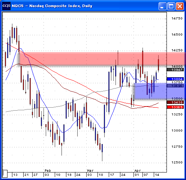This screenshot has width=186, height=180.
Task: Click the Apr month label on time axis
Action: 138,171
